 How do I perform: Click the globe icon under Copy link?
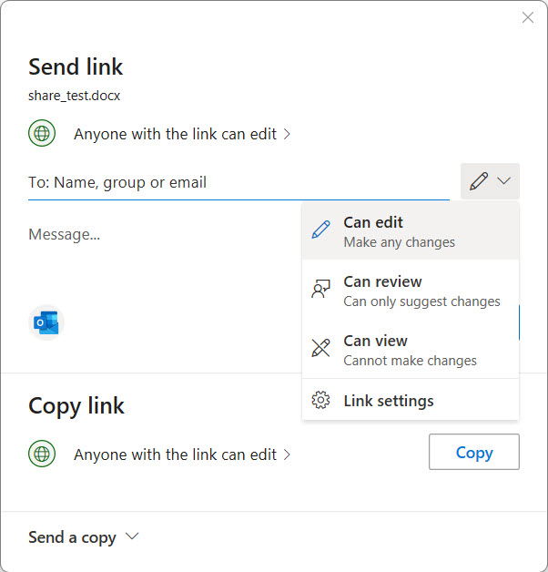tap(42, 454)
